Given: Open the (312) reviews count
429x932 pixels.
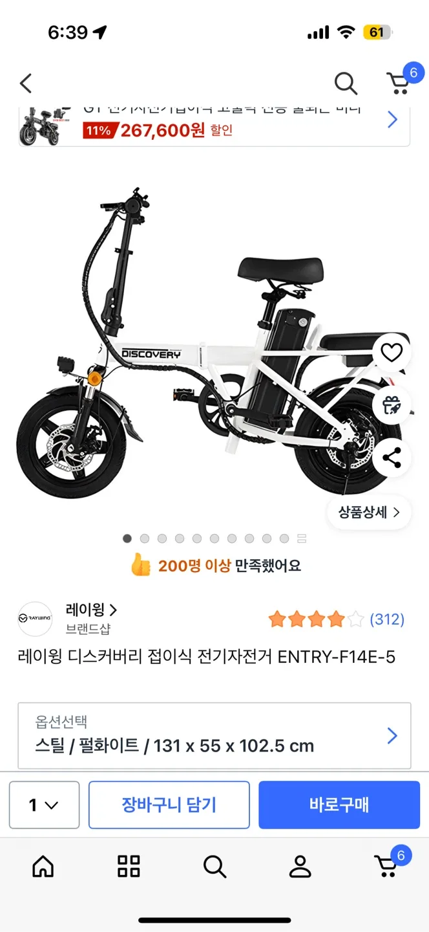Looking at the screenshot, I should tap(387, 619).
